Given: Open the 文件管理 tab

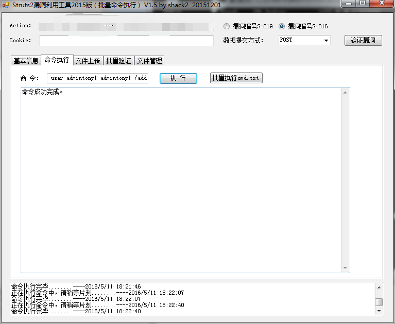Looking at the screenshot, I should point(150,61).
